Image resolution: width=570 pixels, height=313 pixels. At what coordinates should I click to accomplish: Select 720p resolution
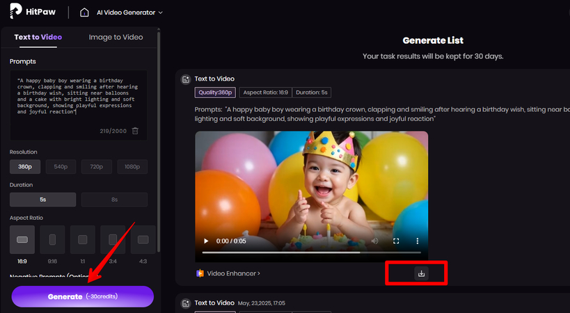tap(96, 167)
